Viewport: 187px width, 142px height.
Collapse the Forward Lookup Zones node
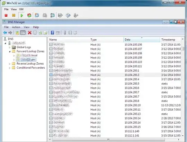(10, 51)
